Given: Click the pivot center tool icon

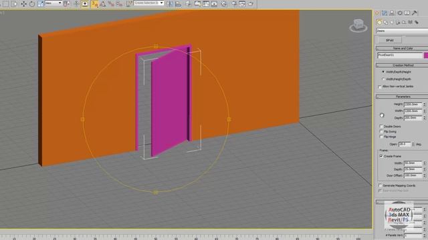Looking at the screenshot, I should coord(67,4).
